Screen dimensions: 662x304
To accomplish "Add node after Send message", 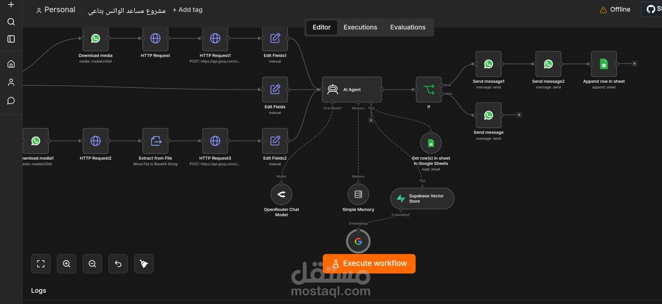I will pyautogui.click(x=519, y=115).
